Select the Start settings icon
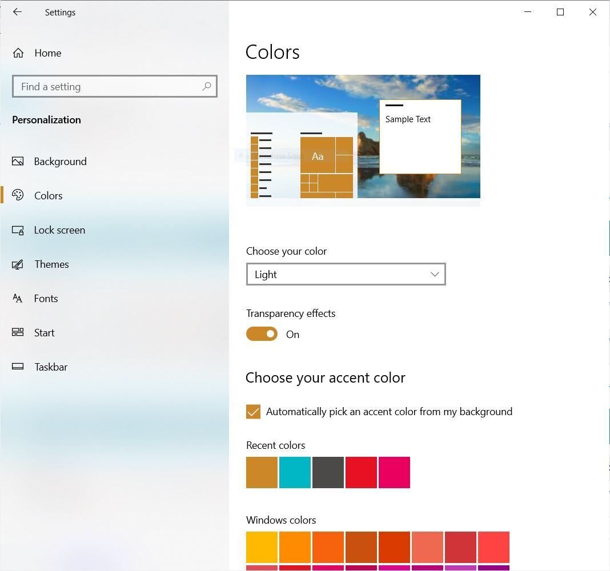This screenshot has height=571, width=610. (x=18, y=332)
